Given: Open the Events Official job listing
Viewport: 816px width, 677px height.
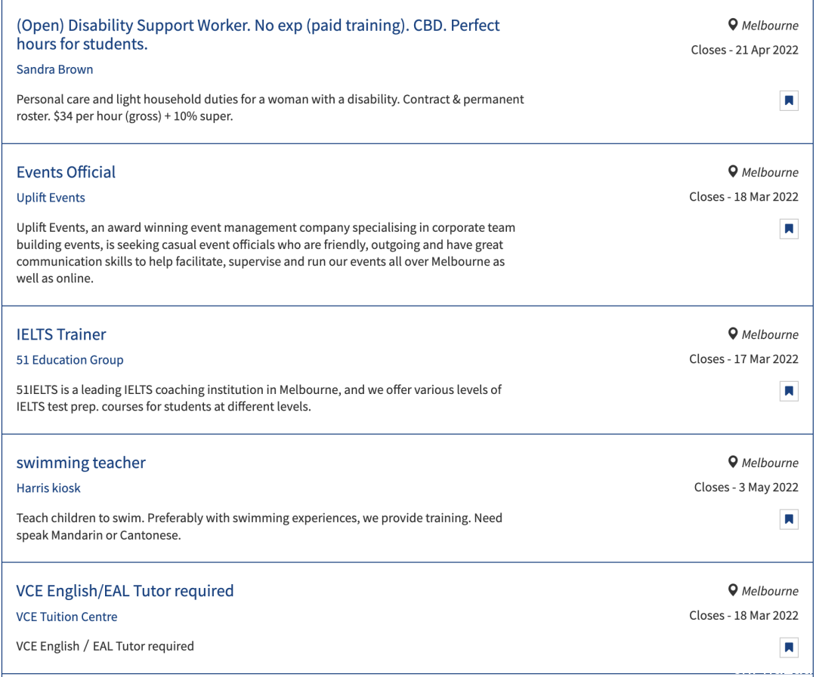Looking at the screenshot, I should tap(66, 172).
